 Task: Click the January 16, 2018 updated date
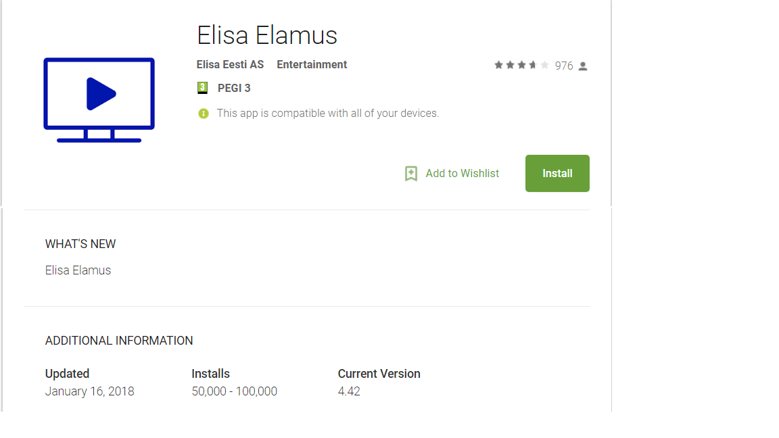(90, 391)
